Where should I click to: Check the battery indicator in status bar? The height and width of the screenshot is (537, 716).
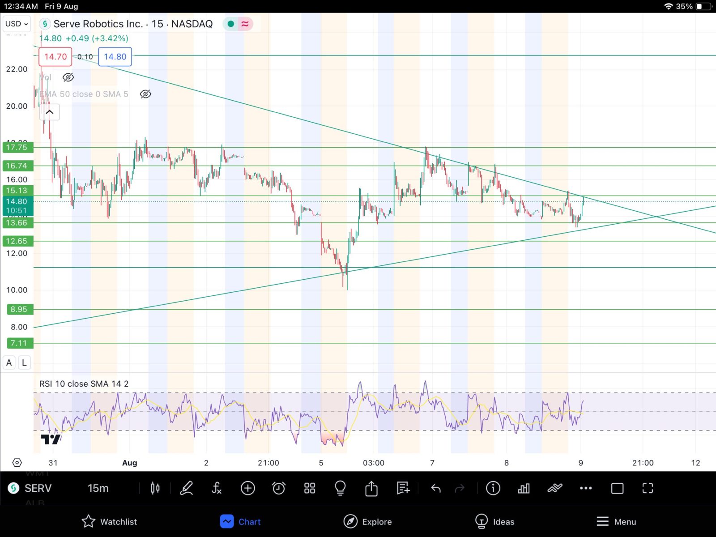point(704,6)
